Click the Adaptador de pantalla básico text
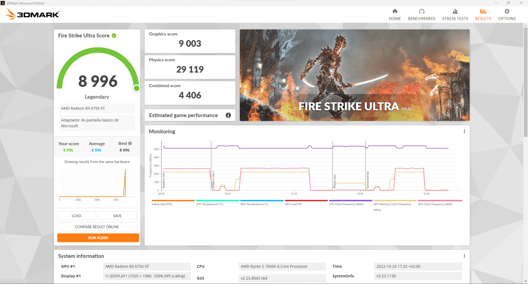Image resolution: width=528 pixels, height=284 pixels. 97,123
